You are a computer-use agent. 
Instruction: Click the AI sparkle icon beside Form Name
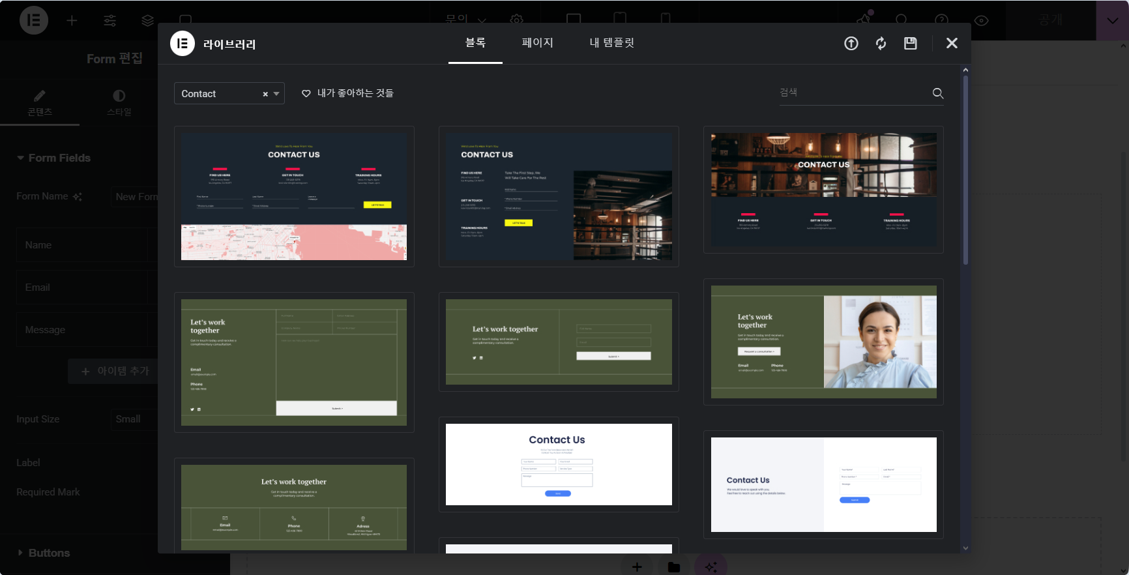coord(78,196)
